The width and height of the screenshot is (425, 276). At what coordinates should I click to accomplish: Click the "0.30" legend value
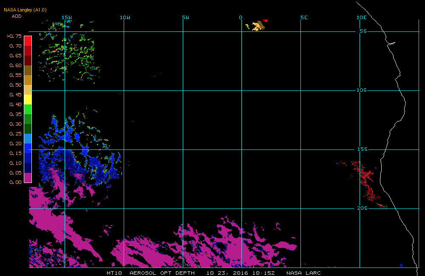pos(15,124)
